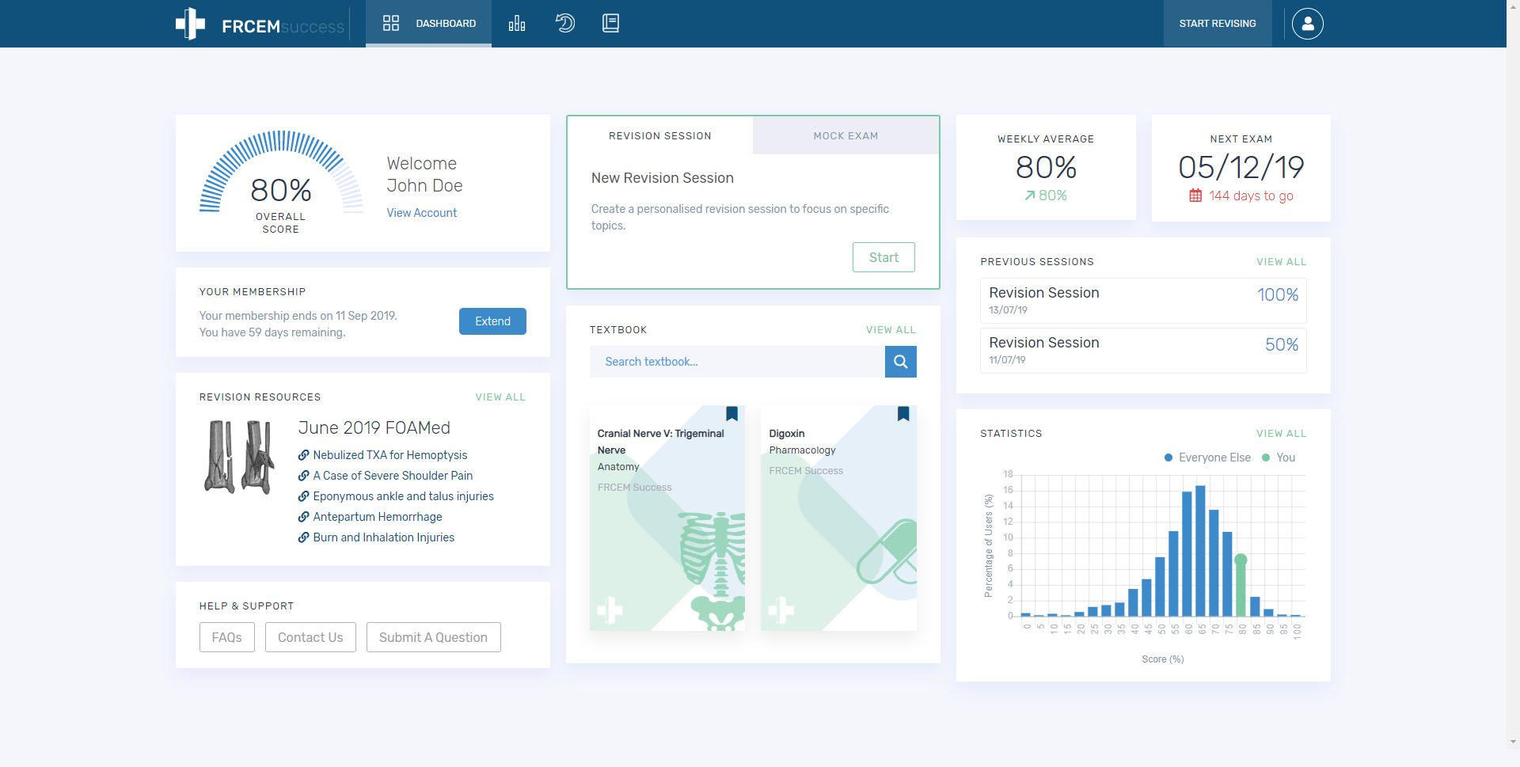Switch to the Revision Session tab
1520x767 pixels.
660,136
